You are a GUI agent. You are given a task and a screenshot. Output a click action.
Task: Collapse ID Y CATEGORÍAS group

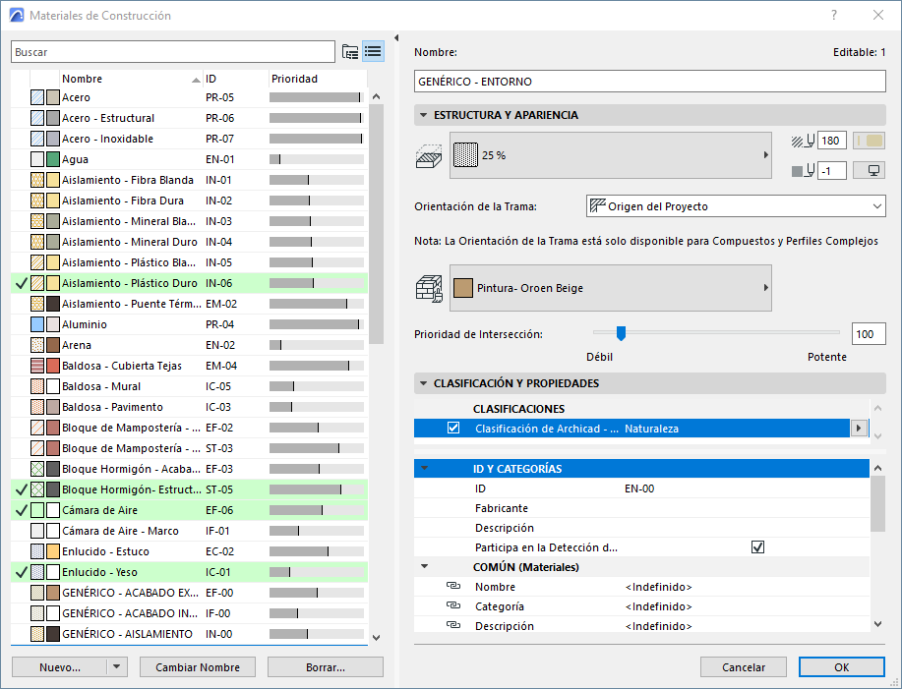[x=425, y=468]
